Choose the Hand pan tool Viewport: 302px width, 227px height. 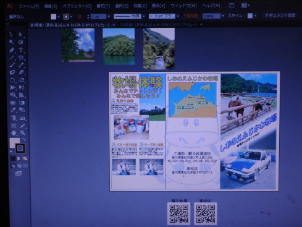tap(14, 133)
